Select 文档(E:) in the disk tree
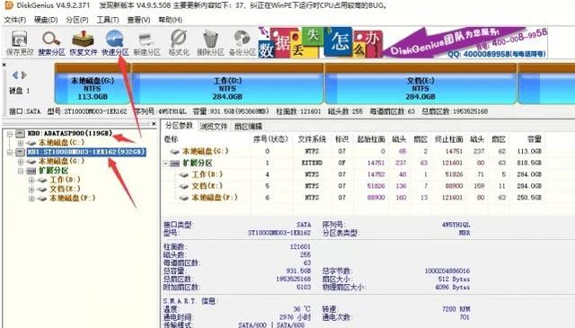 click(x=65, y=189)
